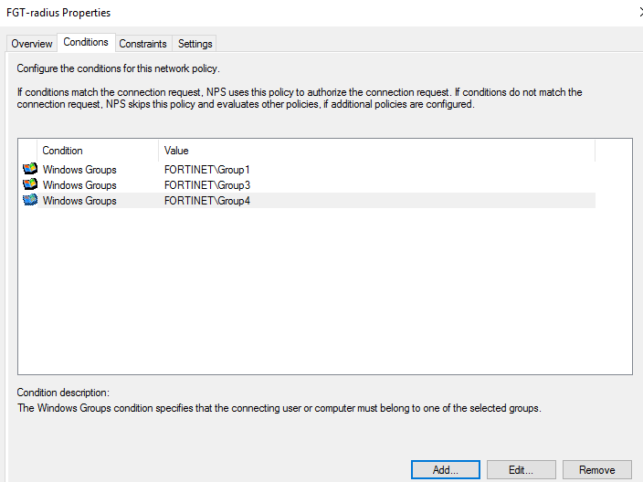Image resolution: width=643 pixels, height=482 pixels.
Task: Click the Edit... button
Action: (x=521, y=470)
